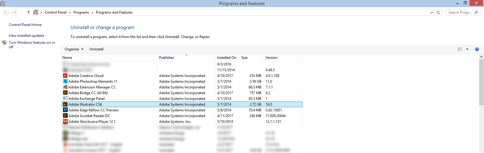Screen dimensions: 484x153
Task: Click the Adobe Shockwave Player icon
Action: 65,122
